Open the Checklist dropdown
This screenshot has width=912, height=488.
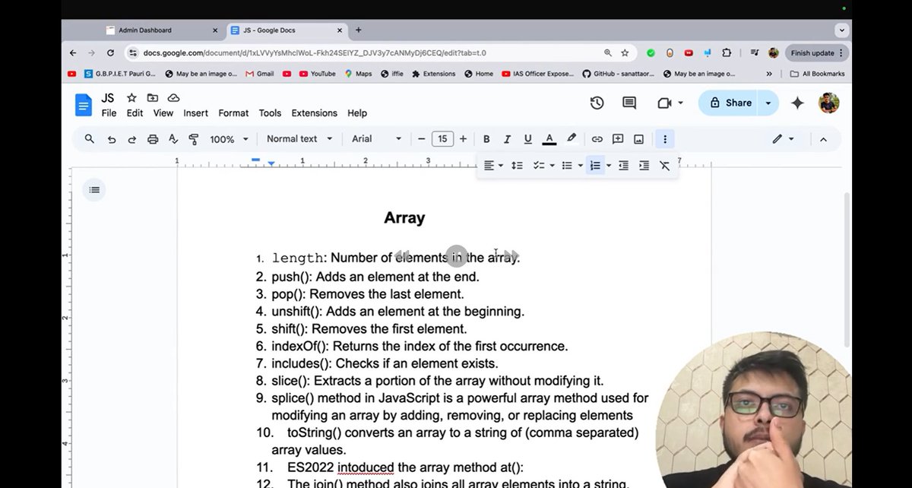tap(543, 166)
